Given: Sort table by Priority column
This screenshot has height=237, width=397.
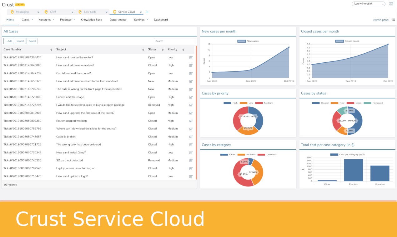Looking at the screenshot, I should tap(183, 50).
